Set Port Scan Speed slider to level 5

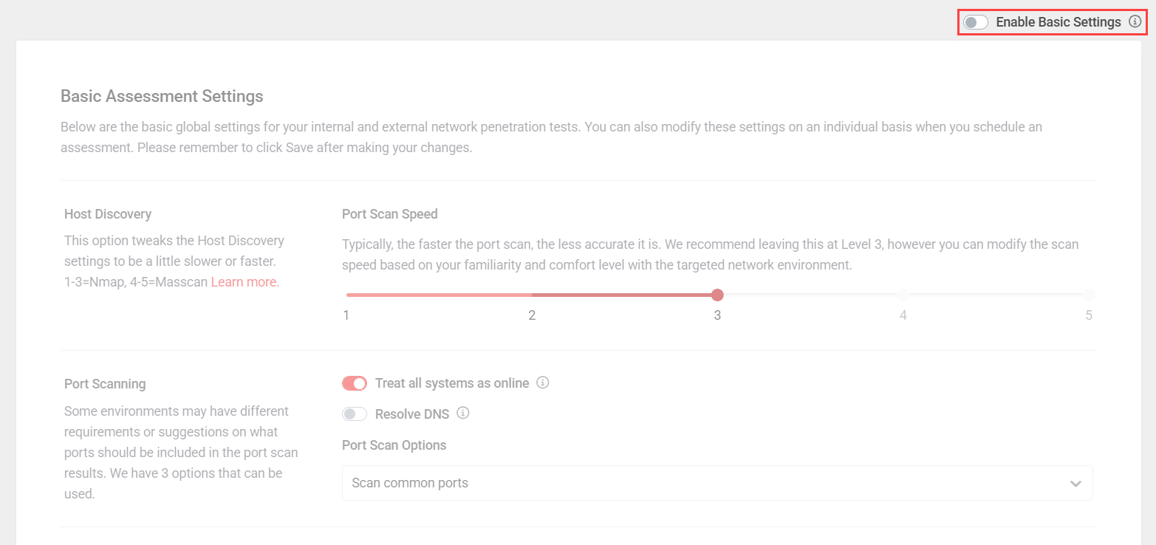[x=1089, y=295]
